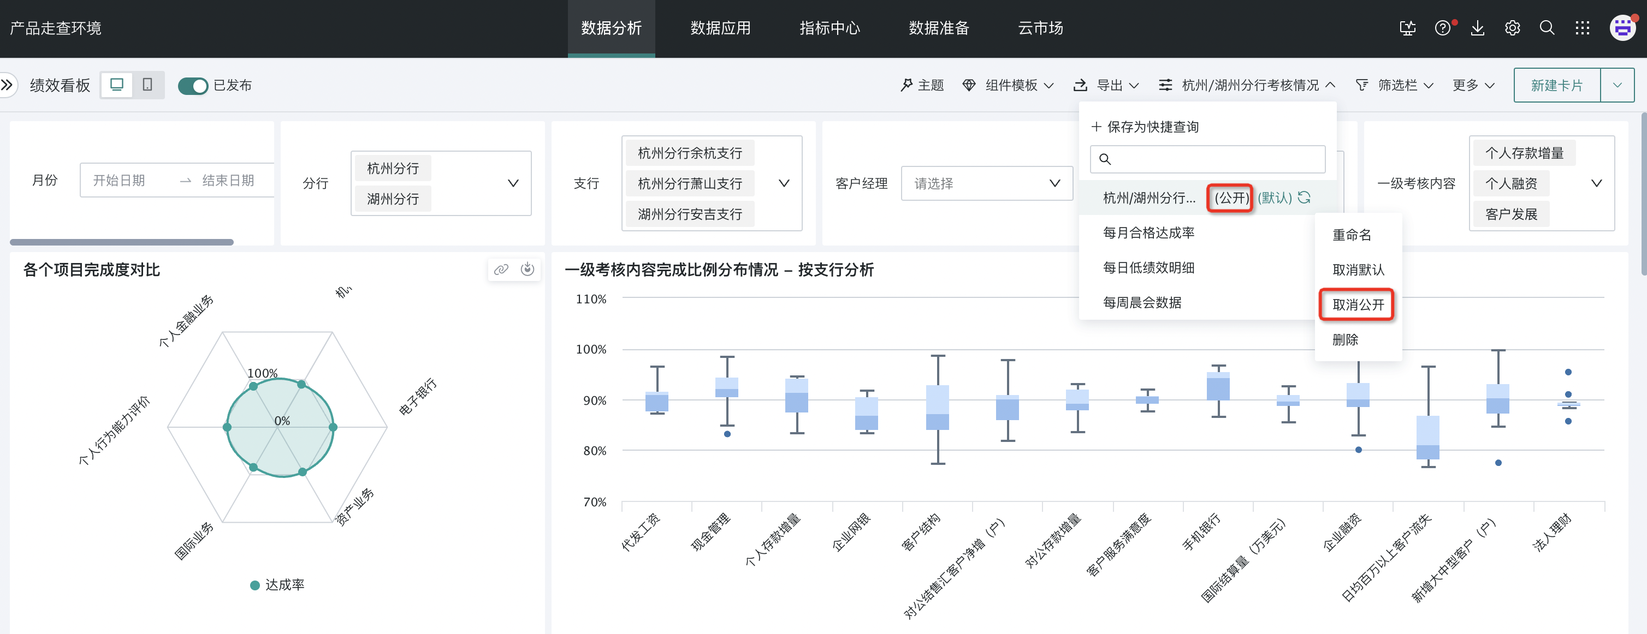Click the 产品走查环境 header title
Viewport: 1647px width, 634px height.
point(56,28)
